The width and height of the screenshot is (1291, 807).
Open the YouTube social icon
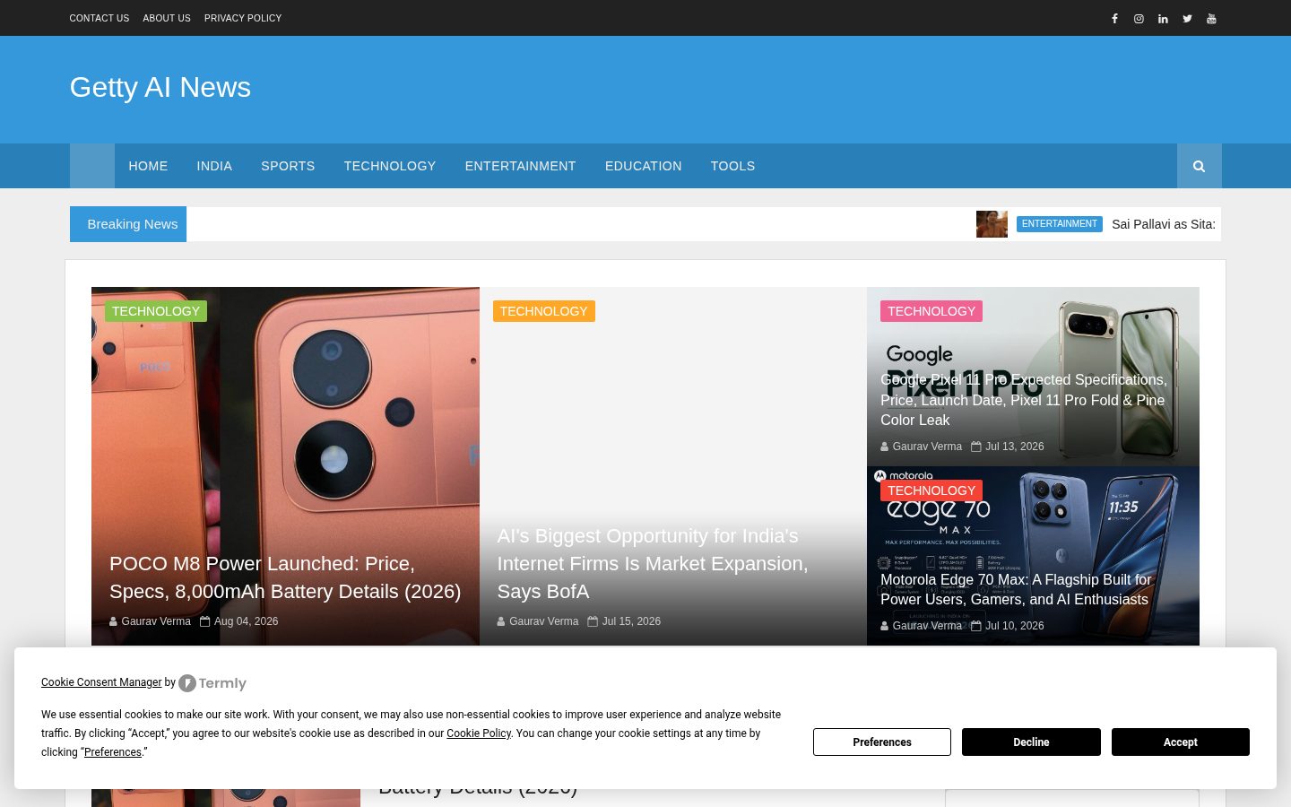[x=1211, y=18]
